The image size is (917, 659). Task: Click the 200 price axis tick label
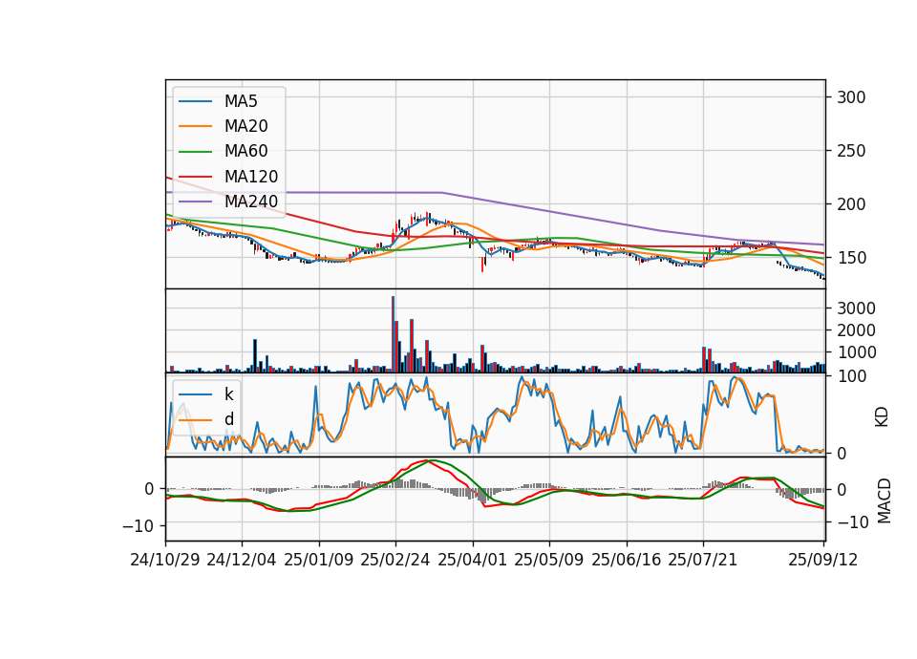tap(851, 204)
